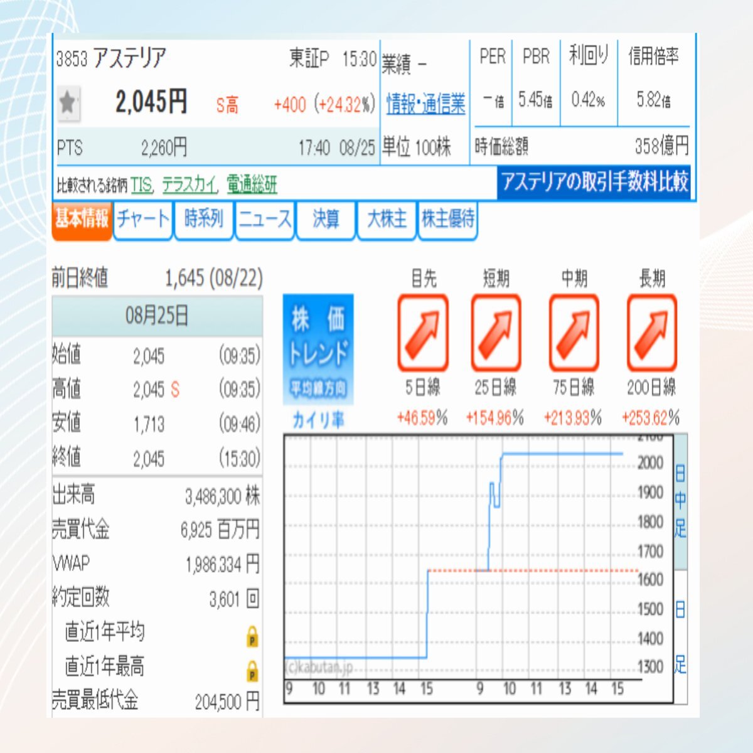Click the 前日終値 value 1,645 (08/22)
The image size is (753, 753).
point(213,278)
